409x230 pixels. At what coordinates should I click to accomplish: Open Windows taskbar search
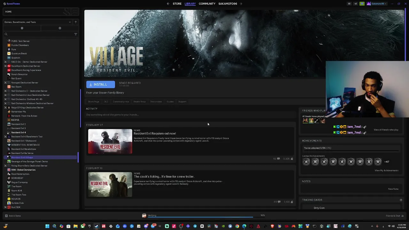click(x=54, y=226)
